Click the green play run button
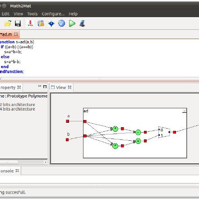 [x=72, y=23]
